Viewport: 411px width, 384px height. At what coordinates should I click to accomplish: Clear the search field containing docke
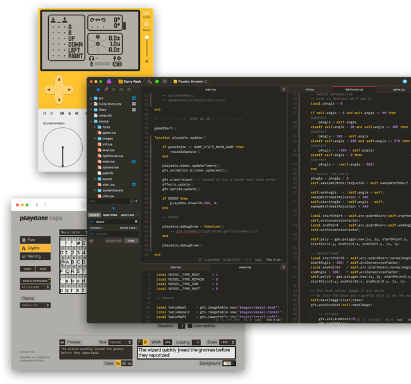tap(136, 222)
